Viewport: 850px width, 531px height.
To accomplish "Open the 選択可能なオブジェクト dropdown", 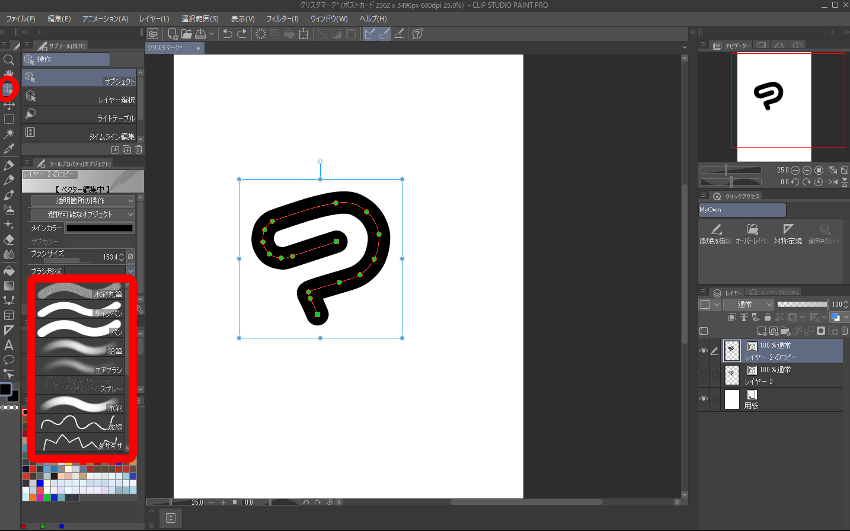I will (x=83, y=215).
